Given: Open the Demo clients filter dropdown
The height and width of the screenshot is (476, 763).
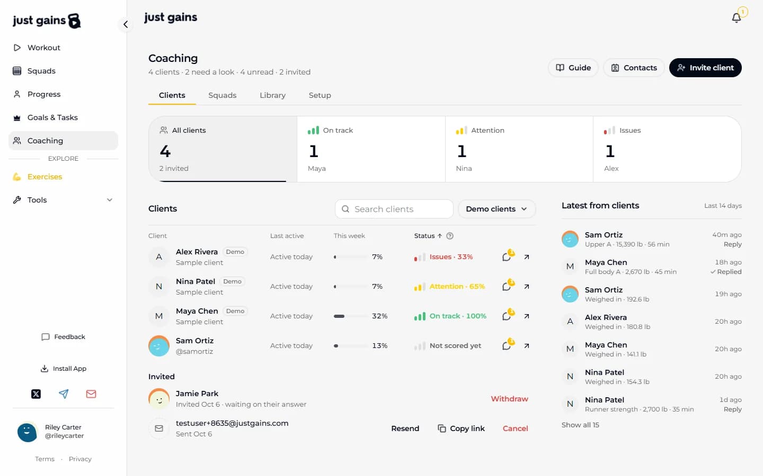Looking at the screenshot, I should 496,209.
